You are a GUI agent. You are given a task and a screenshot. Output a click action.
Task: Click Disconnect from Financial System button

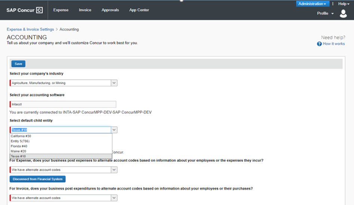[37, 179]
